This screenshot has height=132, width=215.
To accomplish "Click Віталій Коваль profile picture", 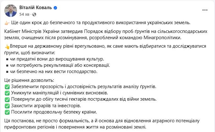I will click(x=10, y=11).
